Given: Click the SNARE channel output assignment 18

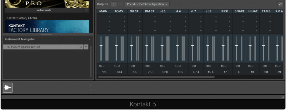Looking at the screenshot, I should (239, 72).
